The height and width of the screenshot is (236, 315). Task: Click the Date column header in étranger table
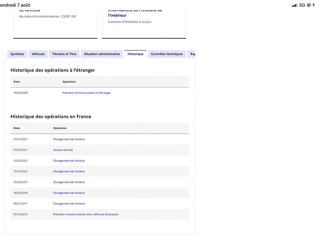[17, 82]
